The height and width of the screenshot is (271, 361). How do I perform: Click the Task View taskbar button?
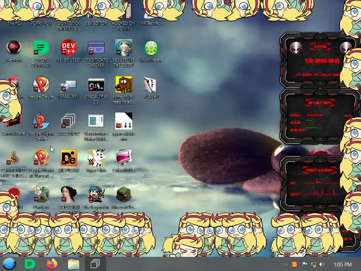95,264
